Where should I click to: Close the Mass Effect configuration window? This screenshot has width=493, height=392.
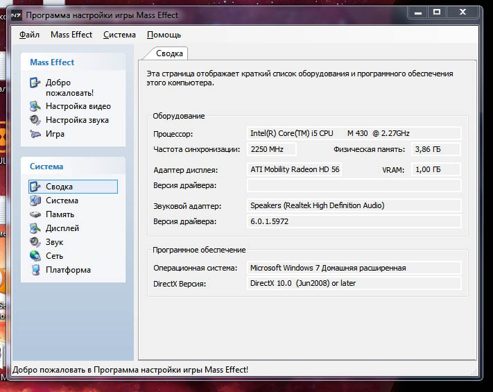click(462, 12)
